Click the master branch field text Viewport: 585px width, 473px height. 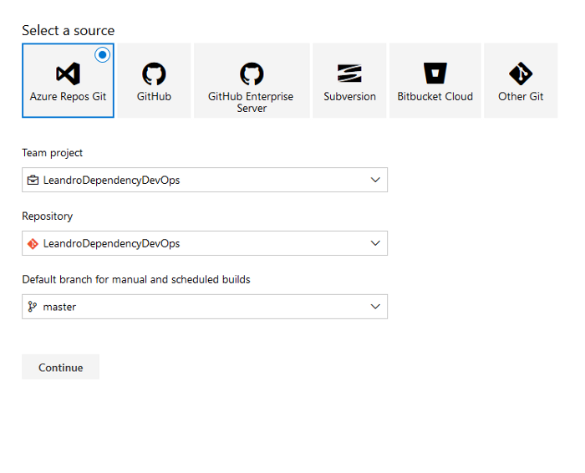59,307
